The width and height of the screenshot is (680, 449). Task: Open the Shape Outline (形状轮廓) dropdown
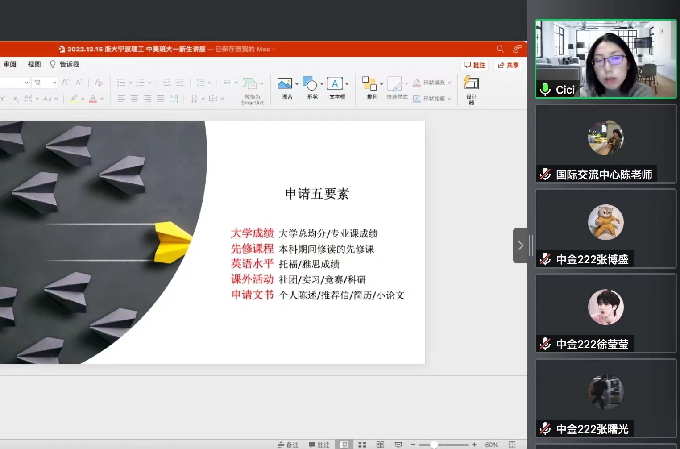pos(449,99)
